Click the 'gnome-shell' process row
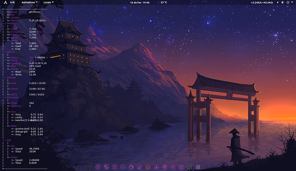This screenshot has height=171, width=296. 27,128
